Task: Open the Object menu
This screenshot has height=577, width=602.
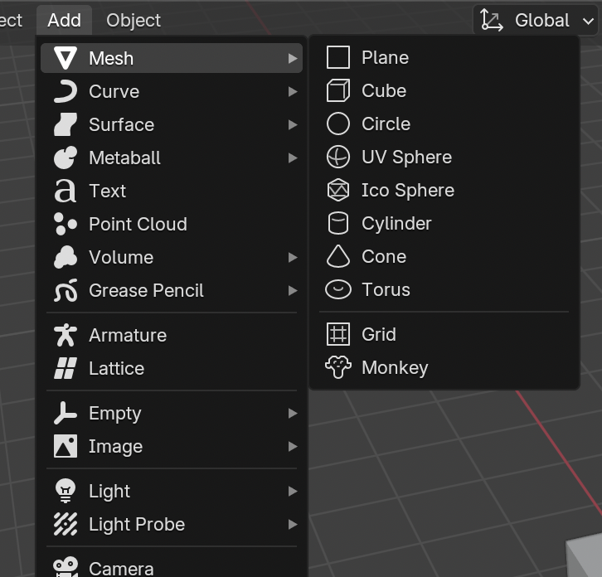Action: (134, 20)
